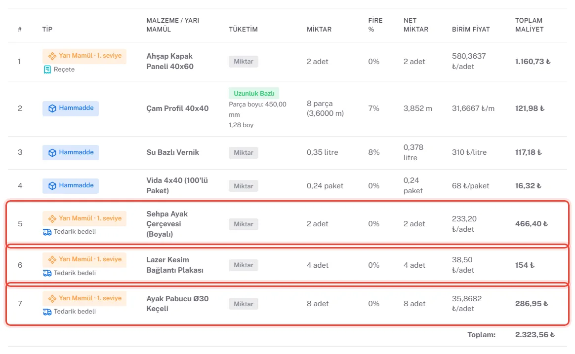Click the Hammadde cube icon in the Vida 4x40 row
Image resolution: width=575 pixels, height=354 pixels.
[52, 185]
